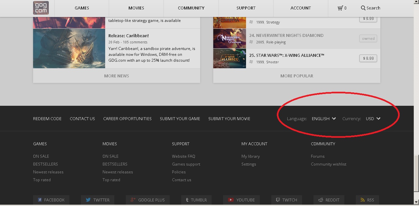The width and height of the screenshot is (419, 206).
Task: Click the MORE POPULAR button
Action: pyautogui.click(x=297, y=76)
